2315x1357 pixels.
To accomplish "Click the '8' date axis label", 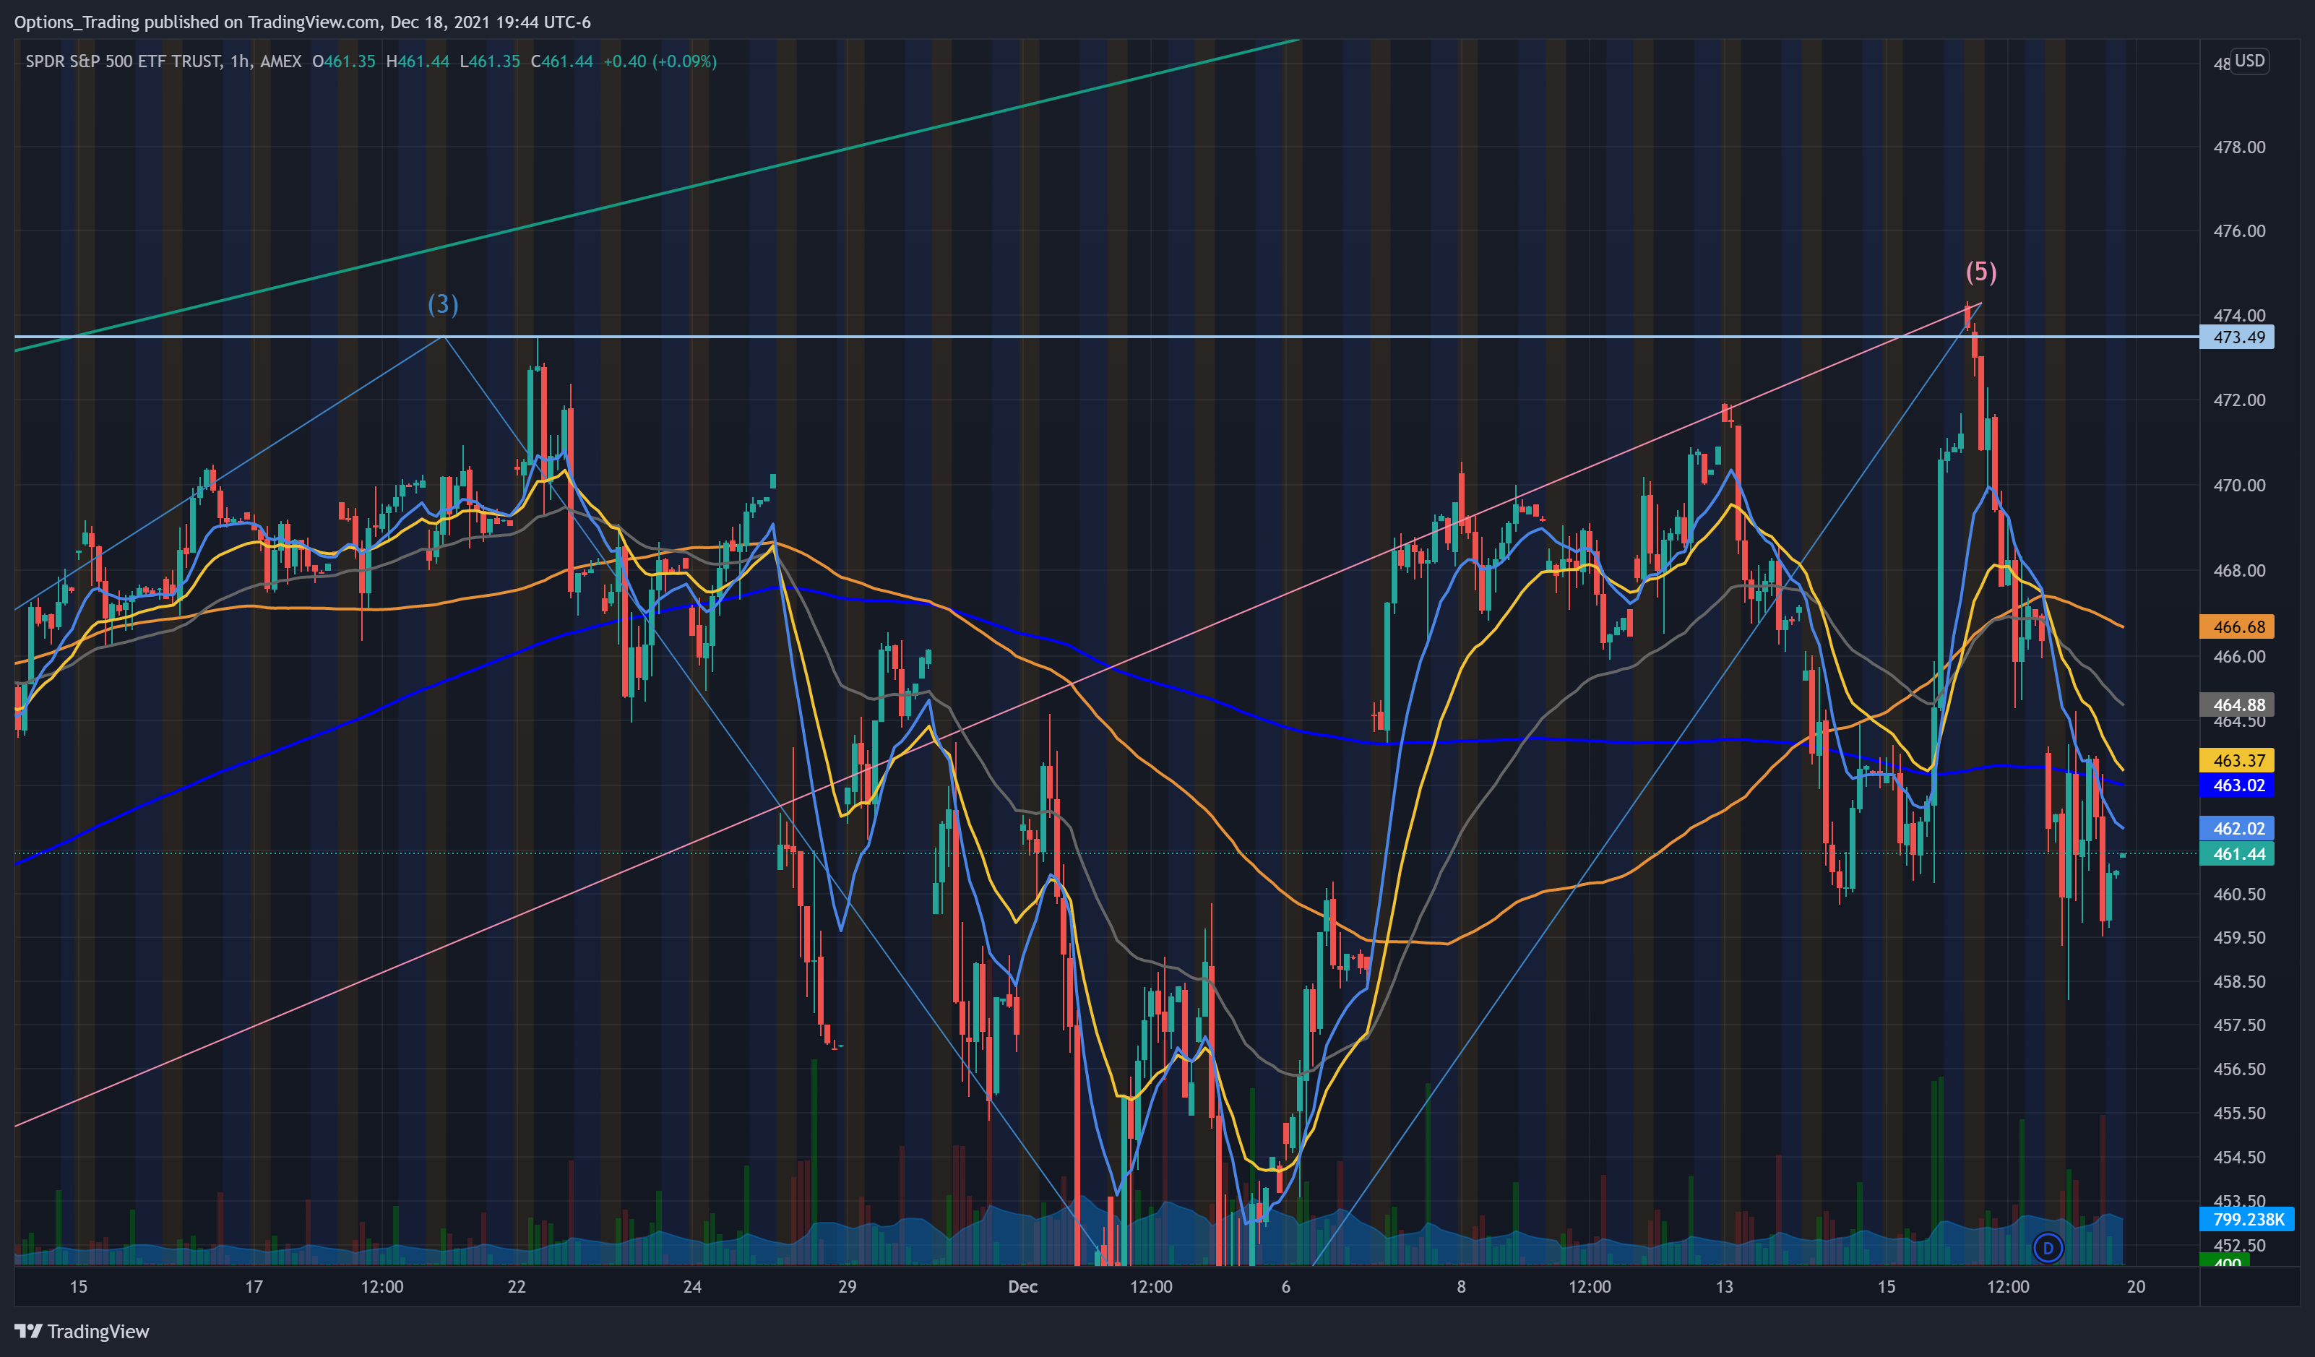I will point(1461,1286).
